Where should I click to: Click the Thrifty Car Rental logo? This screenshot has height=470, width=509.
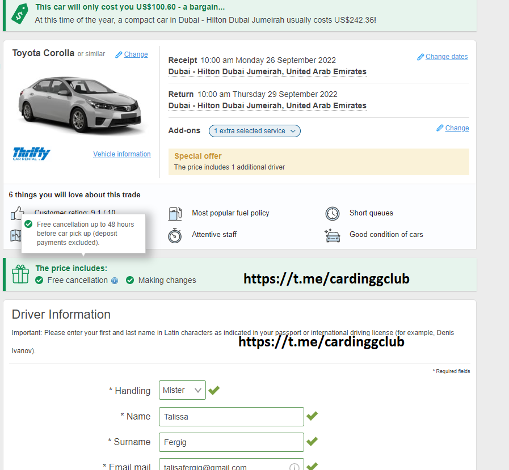pos(31,154)
